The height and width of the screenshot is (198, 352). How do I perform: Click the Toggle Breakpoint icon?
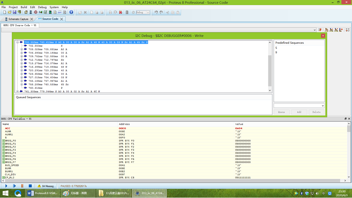point(347,30)
